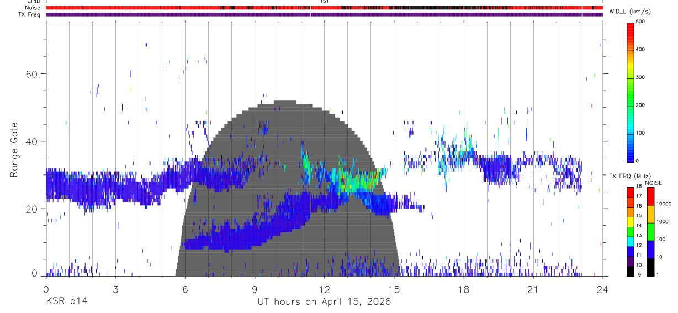
Task: Click the 3 tick on the UT hours axis
Action: (115, 289)
